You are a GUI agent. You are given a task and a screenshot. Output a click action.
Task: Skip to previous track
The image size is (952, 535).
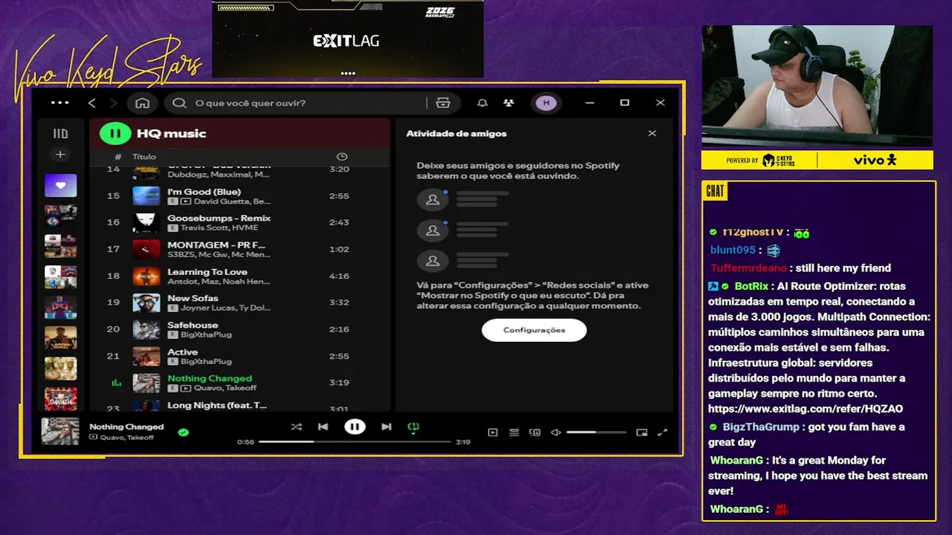[x=323, y=427]
